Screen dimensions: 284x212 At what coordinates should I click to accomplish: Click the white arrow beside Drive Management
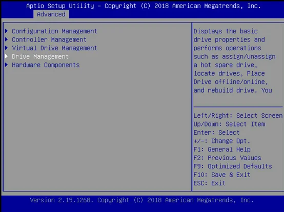pos(7,56)
